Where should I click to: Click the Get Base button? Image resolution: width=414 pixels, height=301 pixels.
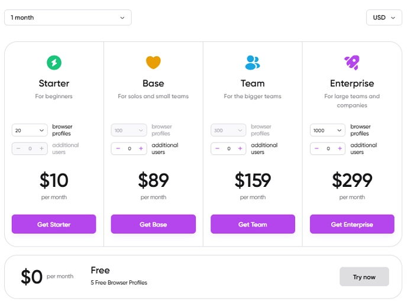coord(153,224)
